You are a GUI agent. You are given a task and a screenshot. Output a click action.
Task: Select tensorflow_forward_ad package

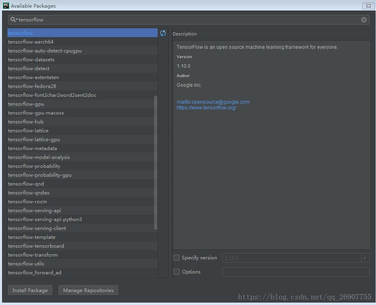pyautogui.click(x=82, y=272)
